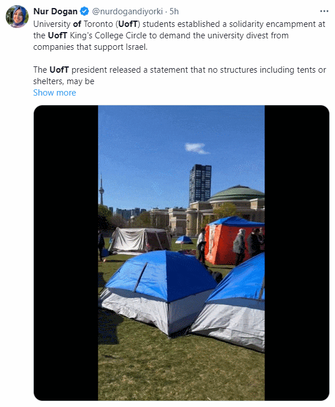Click the large blue tent in the foreground
Image resolution: width=335 pixels, height=407 pixels.
coord(159,291)
